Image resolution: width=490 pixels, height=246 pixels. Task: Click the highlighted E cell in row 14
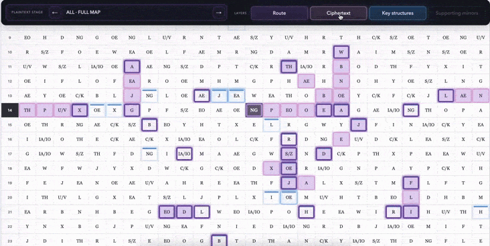click(x=323, y=110)
